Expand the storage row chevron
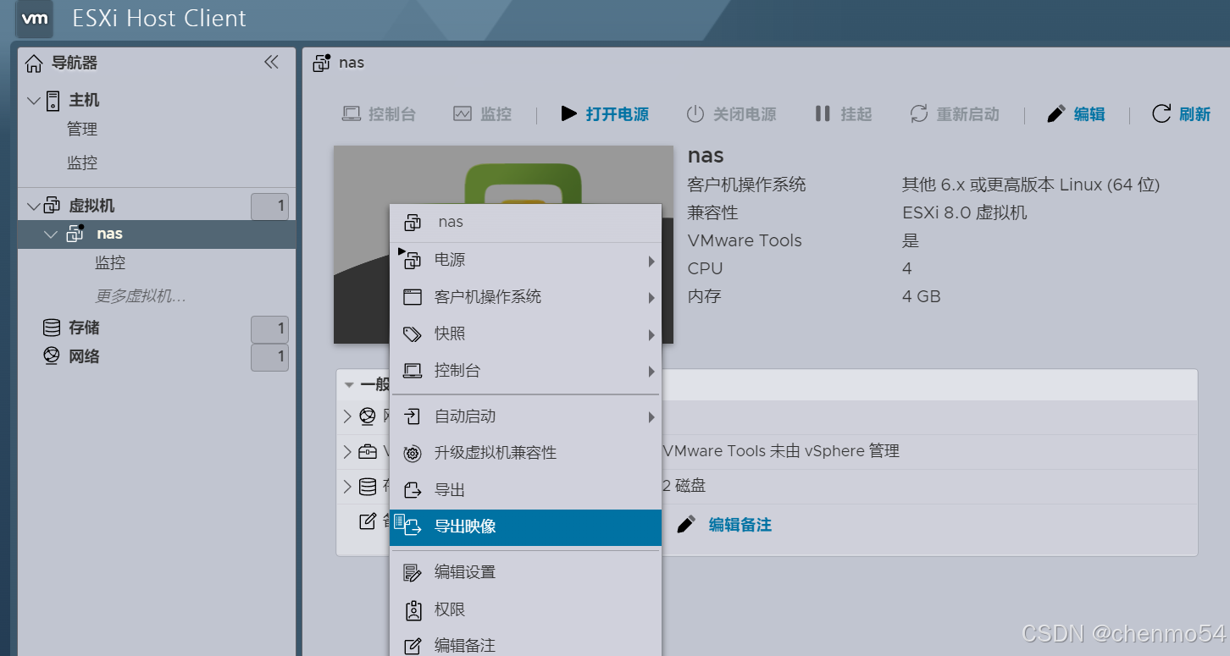Screen dimensions: 1230x656 click(x=347, y=487)
